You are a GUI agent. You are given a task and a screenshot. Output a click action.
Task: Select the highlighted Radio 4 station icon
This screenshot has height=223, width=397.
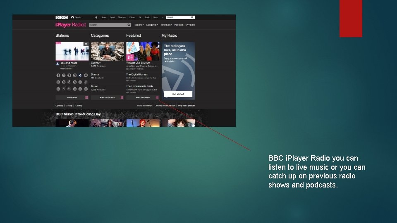coord(80,75)
